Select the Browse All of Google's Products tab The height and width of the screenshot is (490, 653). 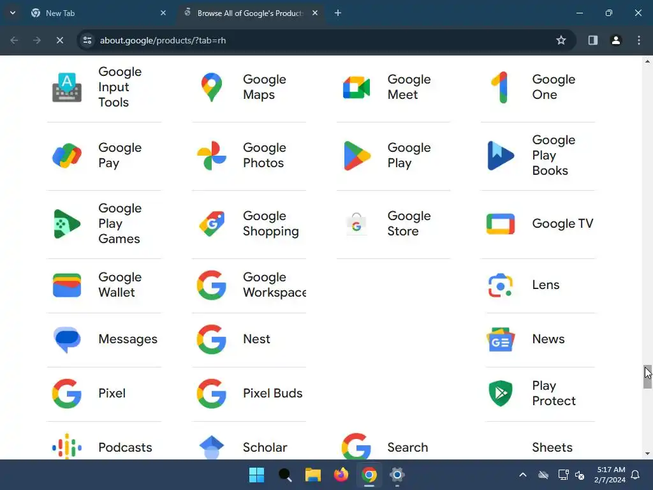[x=250, y=13]
